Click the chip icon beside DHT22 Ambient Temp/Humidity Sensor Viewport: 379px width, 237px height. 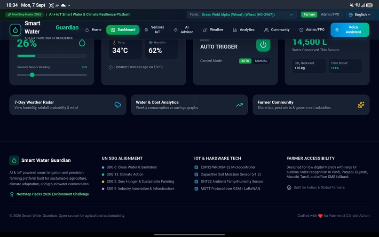[x=196, y=182]
